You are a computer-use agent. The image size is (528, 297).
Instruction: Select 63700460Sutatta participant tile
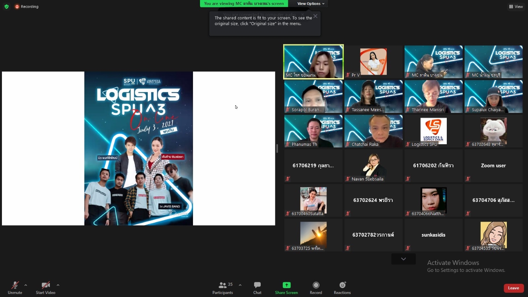click(x=313, y=200)
